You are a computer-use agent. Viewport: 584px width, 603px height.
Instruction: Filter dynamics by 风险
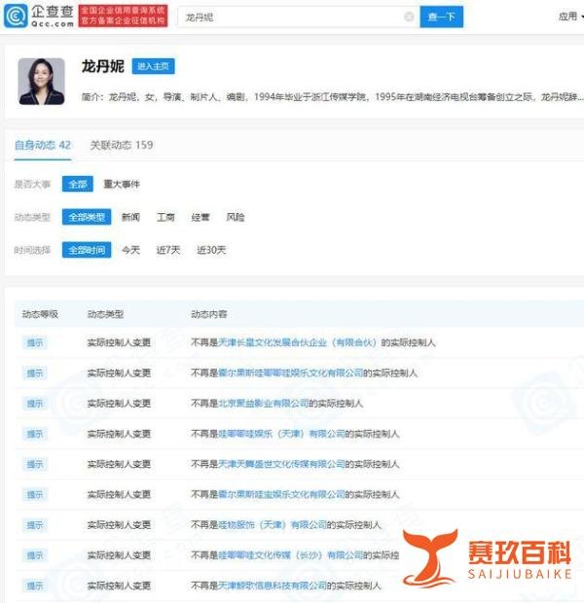[236, 217]
